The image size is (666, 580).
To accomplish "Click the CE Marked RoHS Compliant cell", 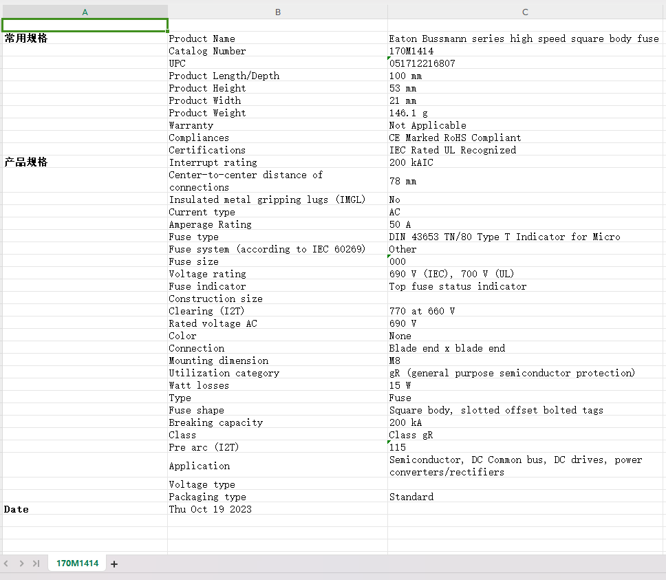I will click(526, 137).
